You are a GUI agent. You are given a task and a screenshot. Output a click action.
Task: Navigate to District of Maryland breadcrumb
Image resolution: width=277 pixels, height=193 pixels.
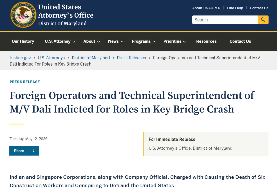click(x=91, y=58)
